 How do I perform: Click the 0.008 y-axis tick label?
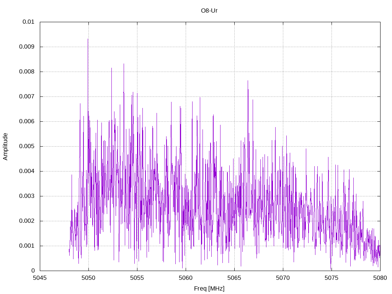(x=27, y=72)
